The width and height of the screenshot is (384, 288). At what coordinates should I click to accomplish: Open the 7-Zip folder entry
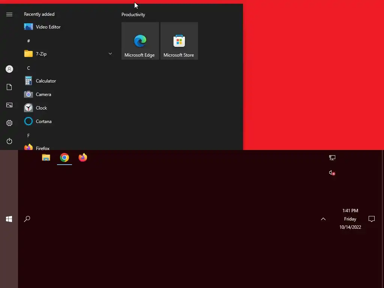[x=69, y=54]
